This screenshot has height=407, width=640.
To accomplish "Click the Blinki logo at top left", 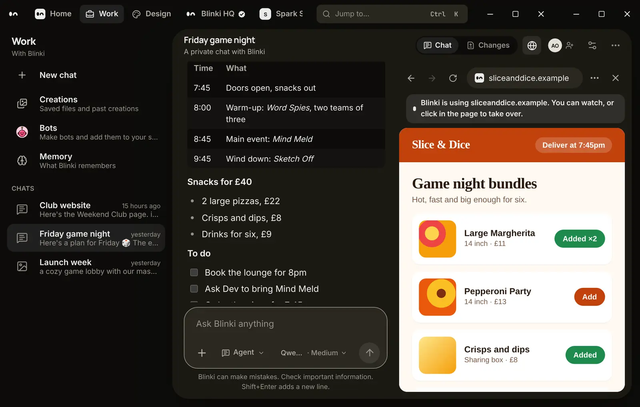I will pos(13,14).
